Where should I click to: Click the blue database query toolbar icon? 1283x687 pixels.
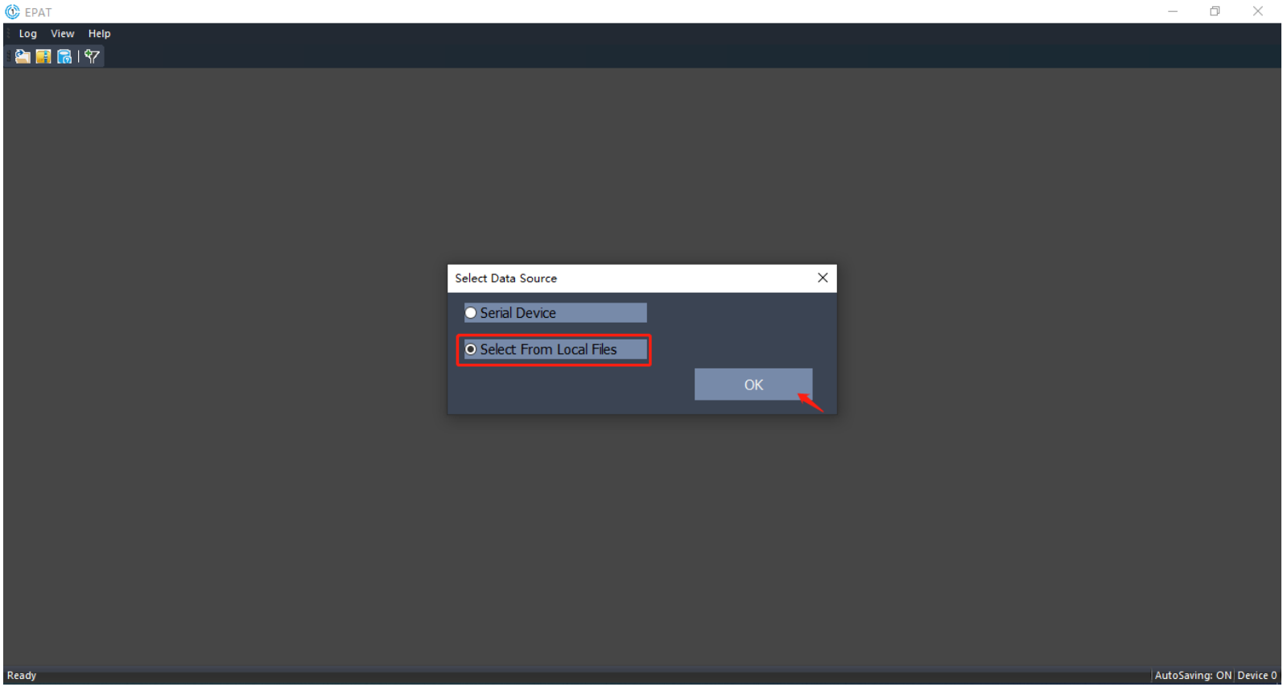[x=64, y=56]
